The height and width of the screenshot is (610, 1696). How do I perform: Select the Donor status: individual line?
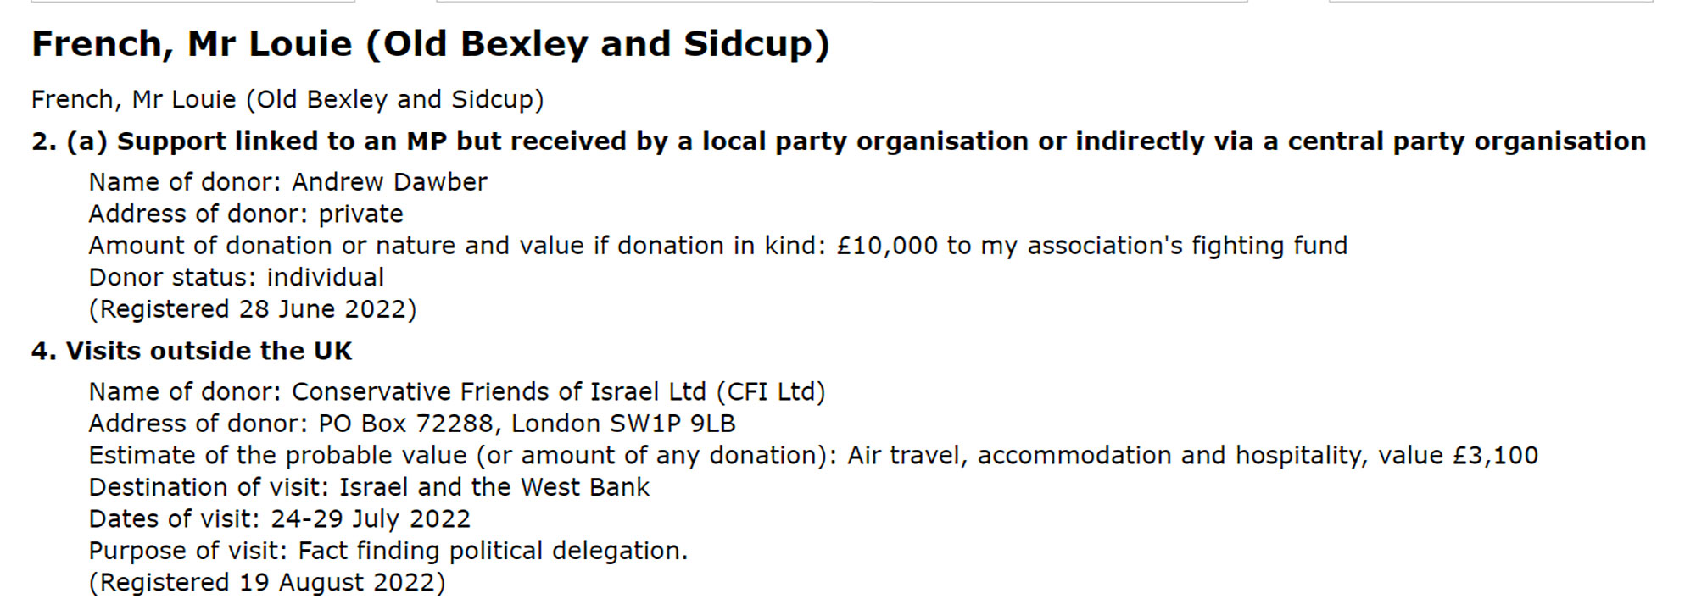click(236, 278)
